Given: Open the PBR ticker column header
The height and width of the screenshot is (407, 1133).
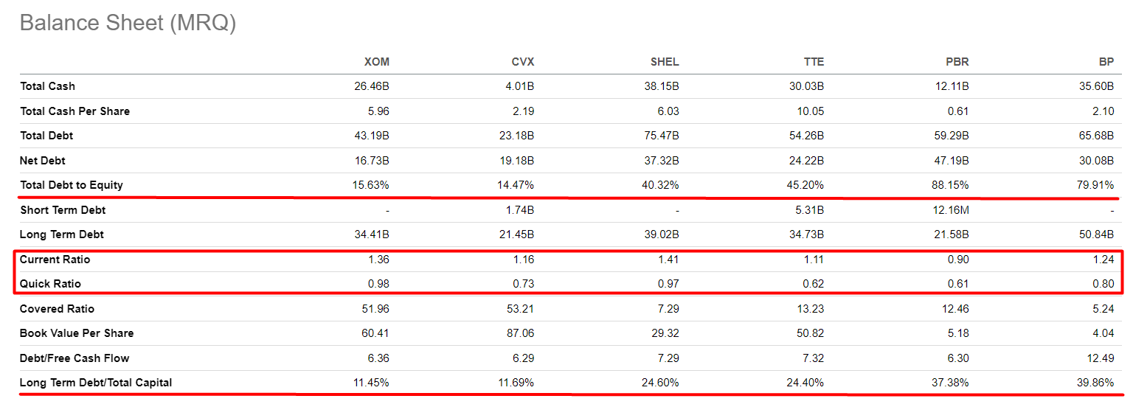Looking at the screenshot, I should (x=957, y=62).
